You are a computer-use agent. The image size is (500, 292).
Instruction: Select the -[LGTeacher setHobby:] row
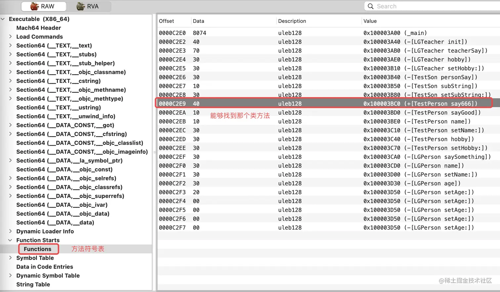point(329,68)
